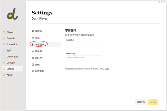The height and width of the screenshot is (111, 167).
Task: Click the Settings page heading
Action: [x=42, y=13]
